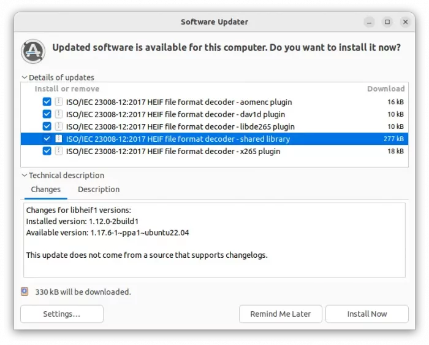Click the Download column header
This screenshot has height=345, width=429.
point(385,89)
